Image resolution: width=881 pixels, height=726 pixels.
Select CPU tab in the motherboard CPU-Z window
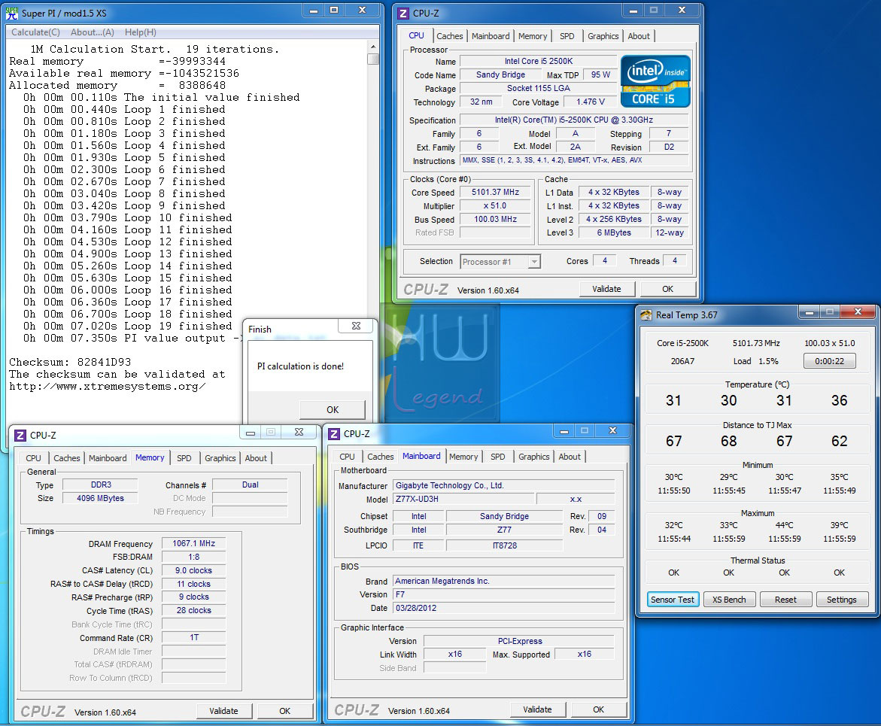click(348, 457)
